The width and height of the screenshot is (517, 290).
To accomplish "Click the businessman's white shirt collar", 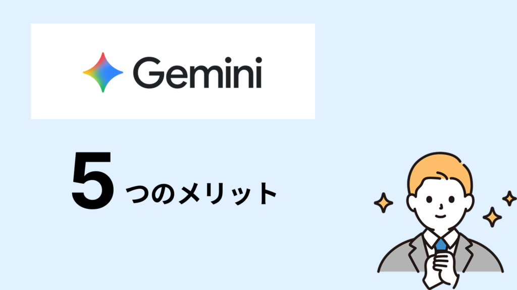I will click(x=440, y=238).
